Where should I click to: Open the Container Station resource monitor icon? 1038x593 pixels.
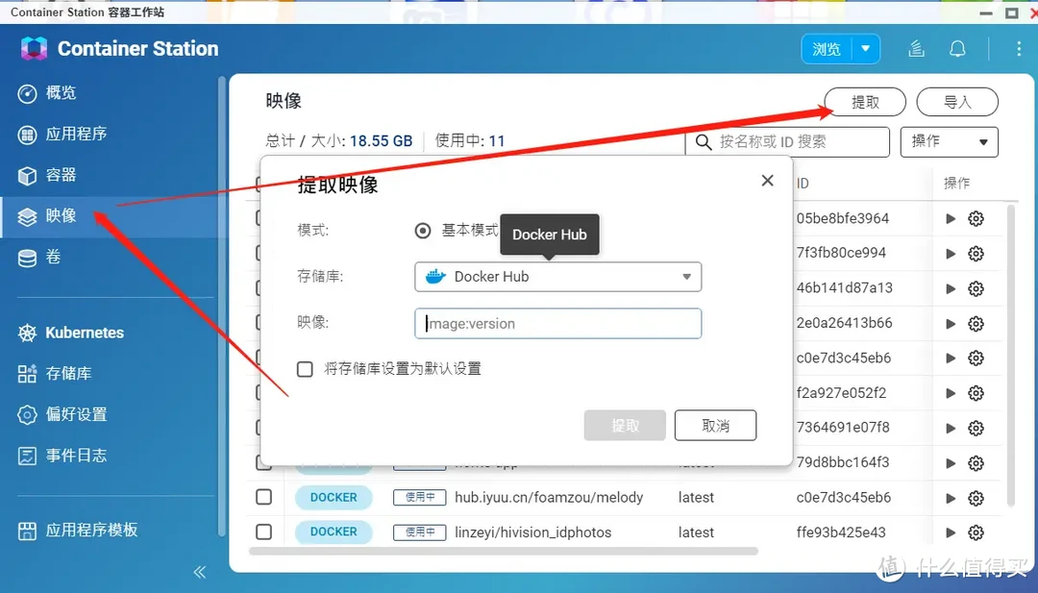coord(915,48)
